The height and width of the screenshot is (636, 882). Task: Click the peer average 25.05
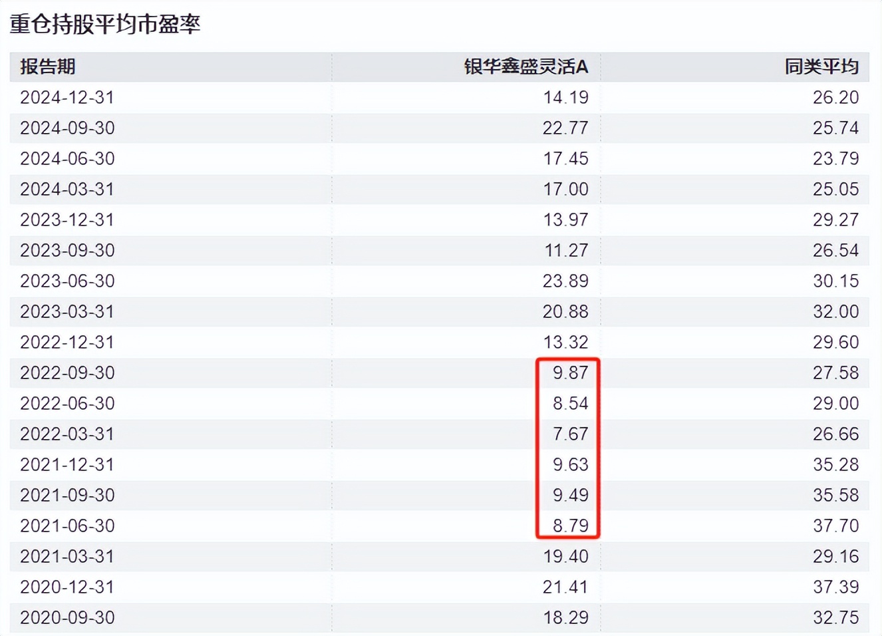[x=836, y=189]
